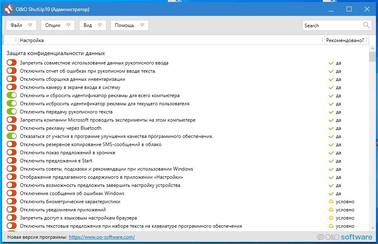Image resolution: width=378 pixels, height=244 pixels.
Task: Click sort arrows in the leftmost column header
Action: 15,40
